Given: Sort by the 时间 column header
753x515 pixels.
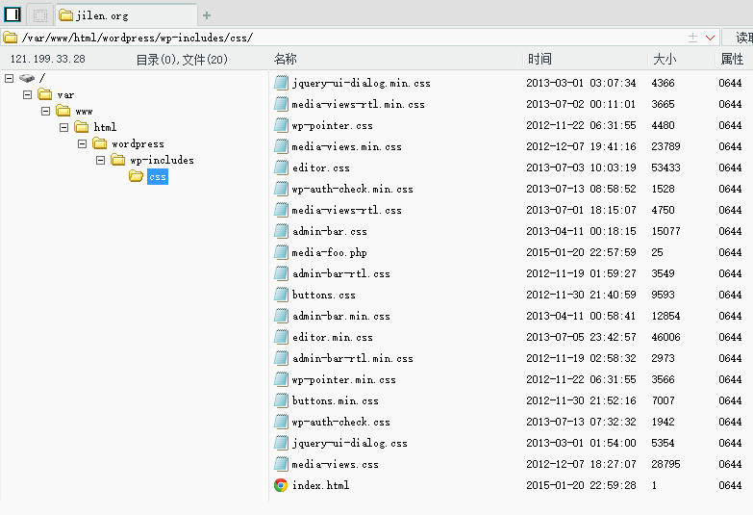Looking at the screenshot, I should [x=540, y=59].
